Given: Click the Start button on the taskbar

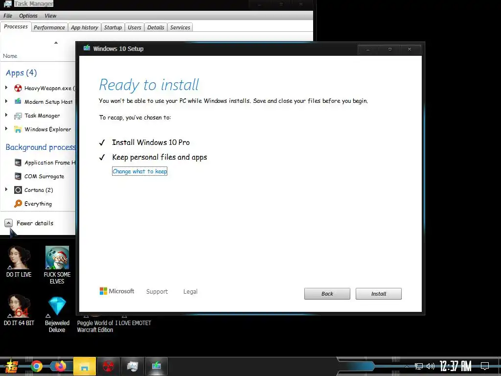Looking at the screenshot, I should click(11, 366).
